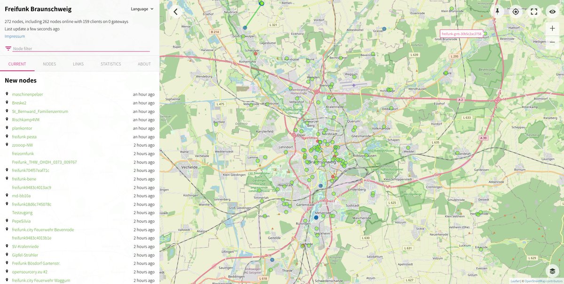Click location pin beside Gipfel-Strahler
The image size is (564, 284).
point(7,254)
